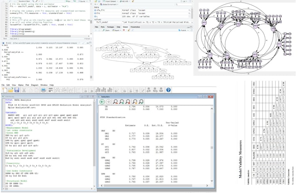Click the third histogram chart icon in Mplus toolbar

[110, 90]
